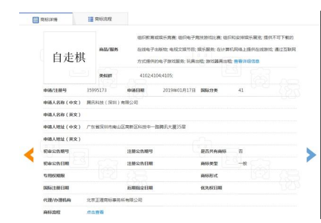Click similar group value 4102;4104;4105;
This screenshot has height=223, width=321.
click(x=156, y=75)
